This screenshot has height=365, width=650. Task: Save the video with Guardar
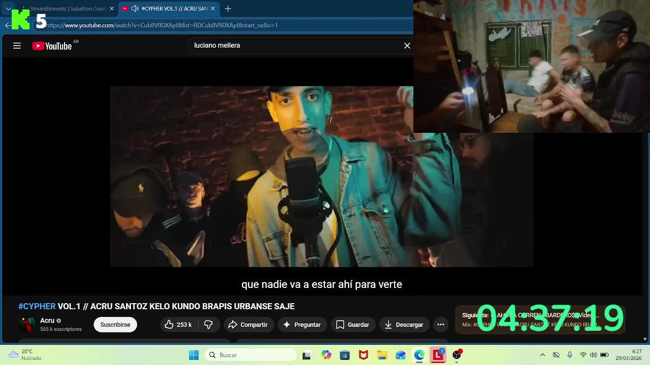352,324
